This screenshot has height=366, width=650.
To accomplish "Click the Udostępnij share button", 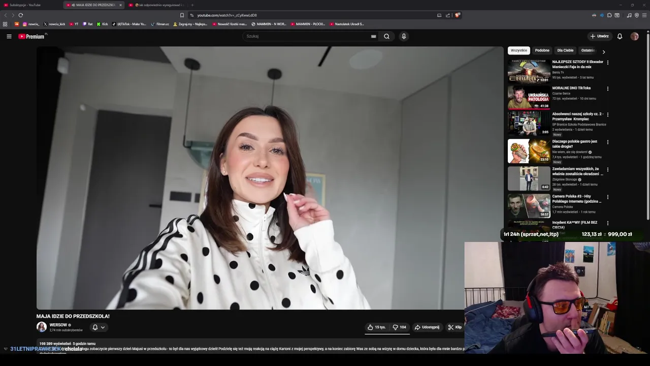I will tap(427, 327).
